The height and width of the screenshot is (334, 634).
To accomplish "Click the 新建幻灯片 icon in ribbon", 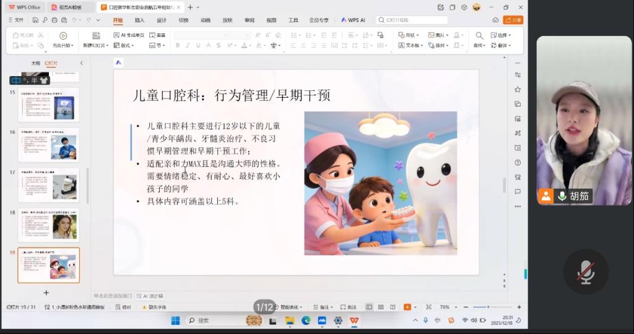I will (96, 36).
